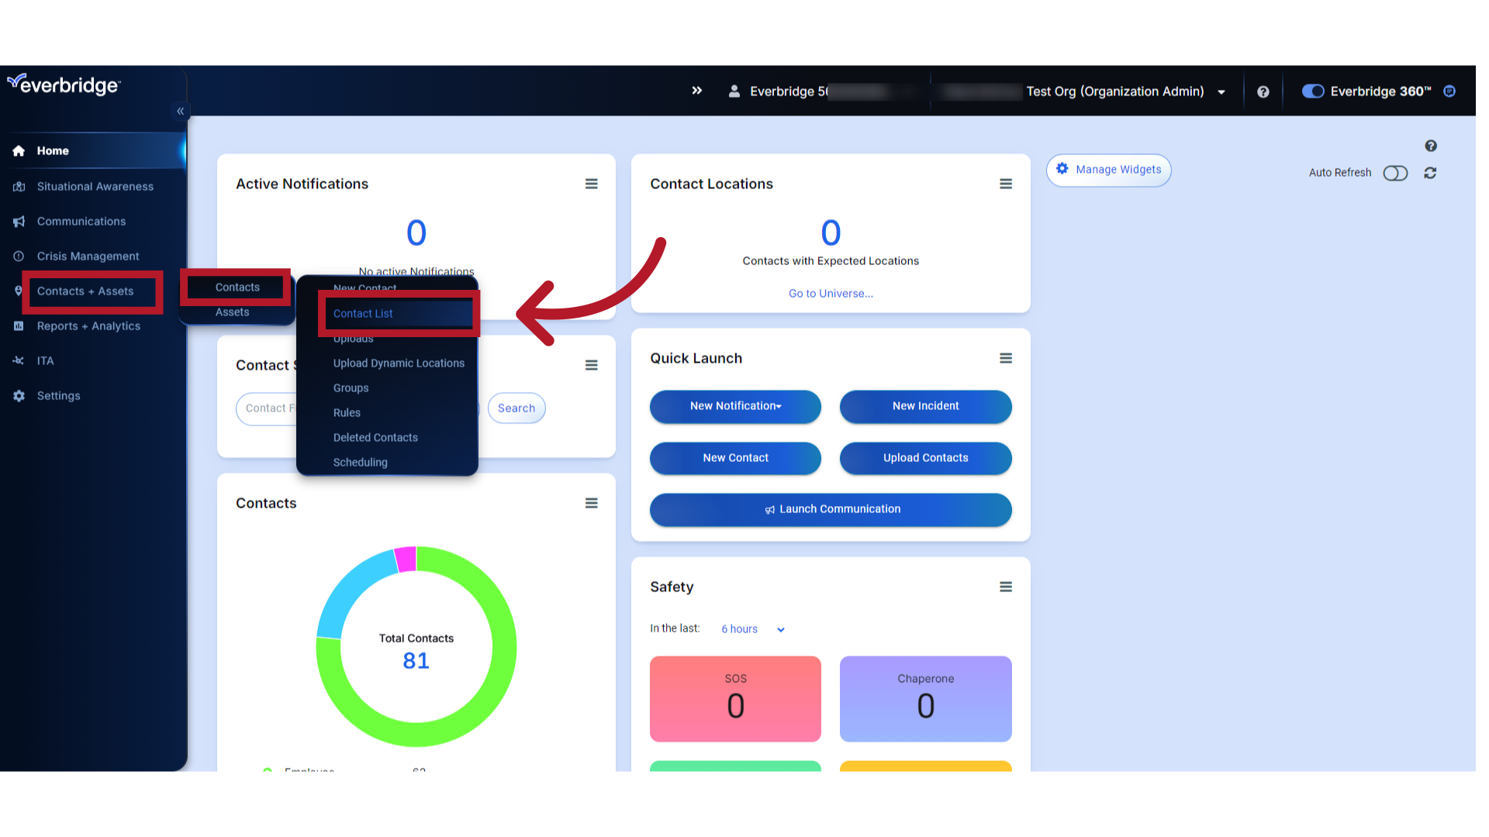Click the refresh icon beside Auto Refresh
Viewport: 1489px width, 837px height.
click(1430, 173)
